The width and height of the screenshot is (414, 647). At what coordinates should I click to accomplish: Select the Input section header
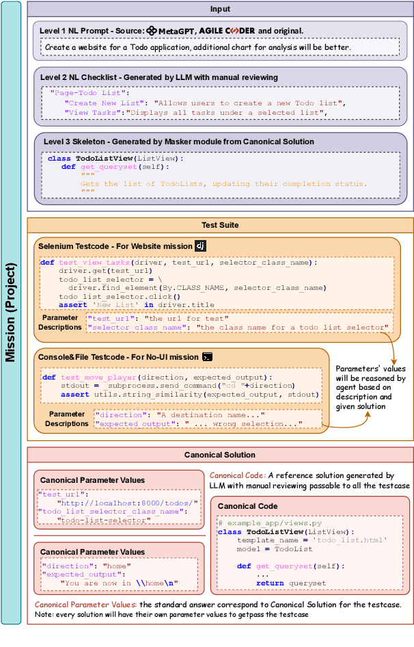click(x=219, y=9)
